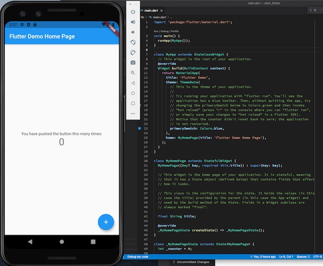323x266 pixels.
Task: Close the emulator toolbar with X
Action: pos(130,4)
